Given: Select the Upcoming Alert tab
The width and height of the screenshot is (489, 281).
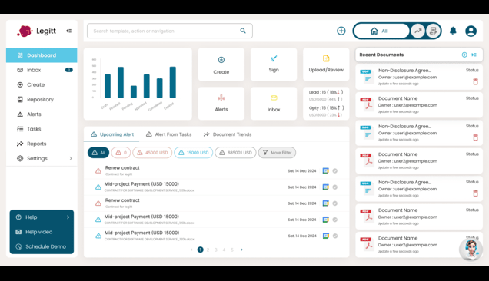Looking at the screenshot, I should coord(111,134).
